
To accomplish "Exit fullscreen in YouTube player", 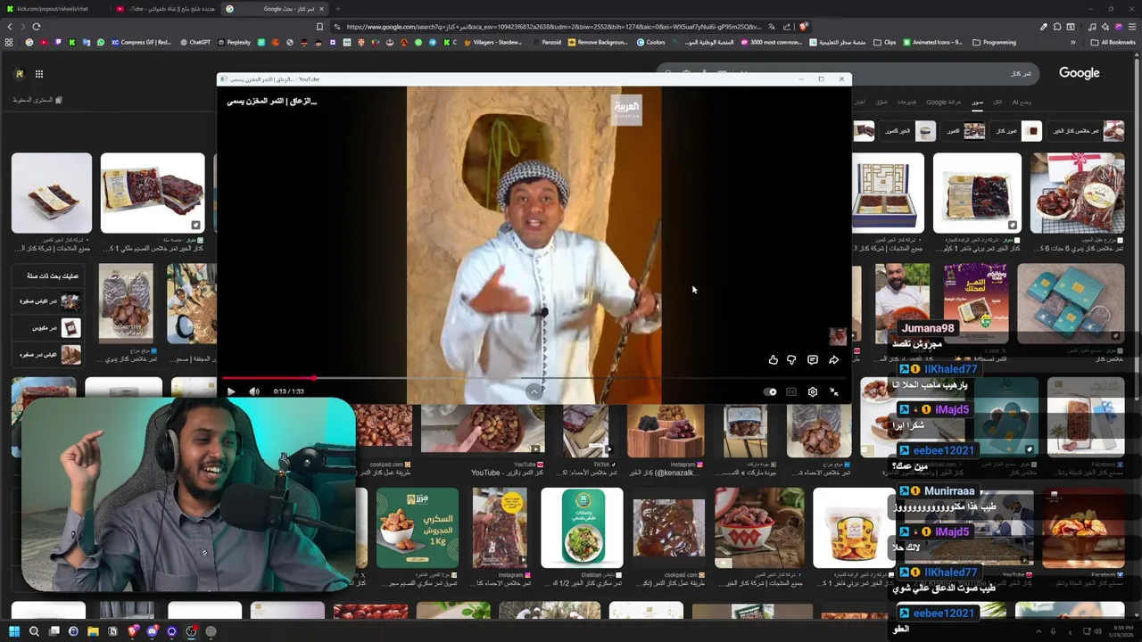I will (x=834, y=391).
